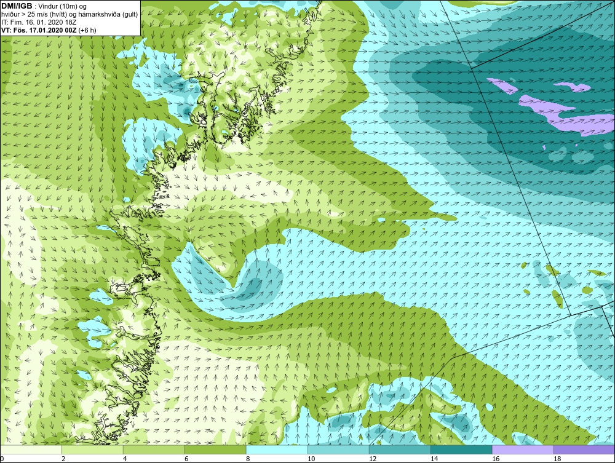Click the 16–18 m/s light purple legend swatch
The width and height of the screenshot is (615, 463).
pyautogui.click(x=523, y=449)
